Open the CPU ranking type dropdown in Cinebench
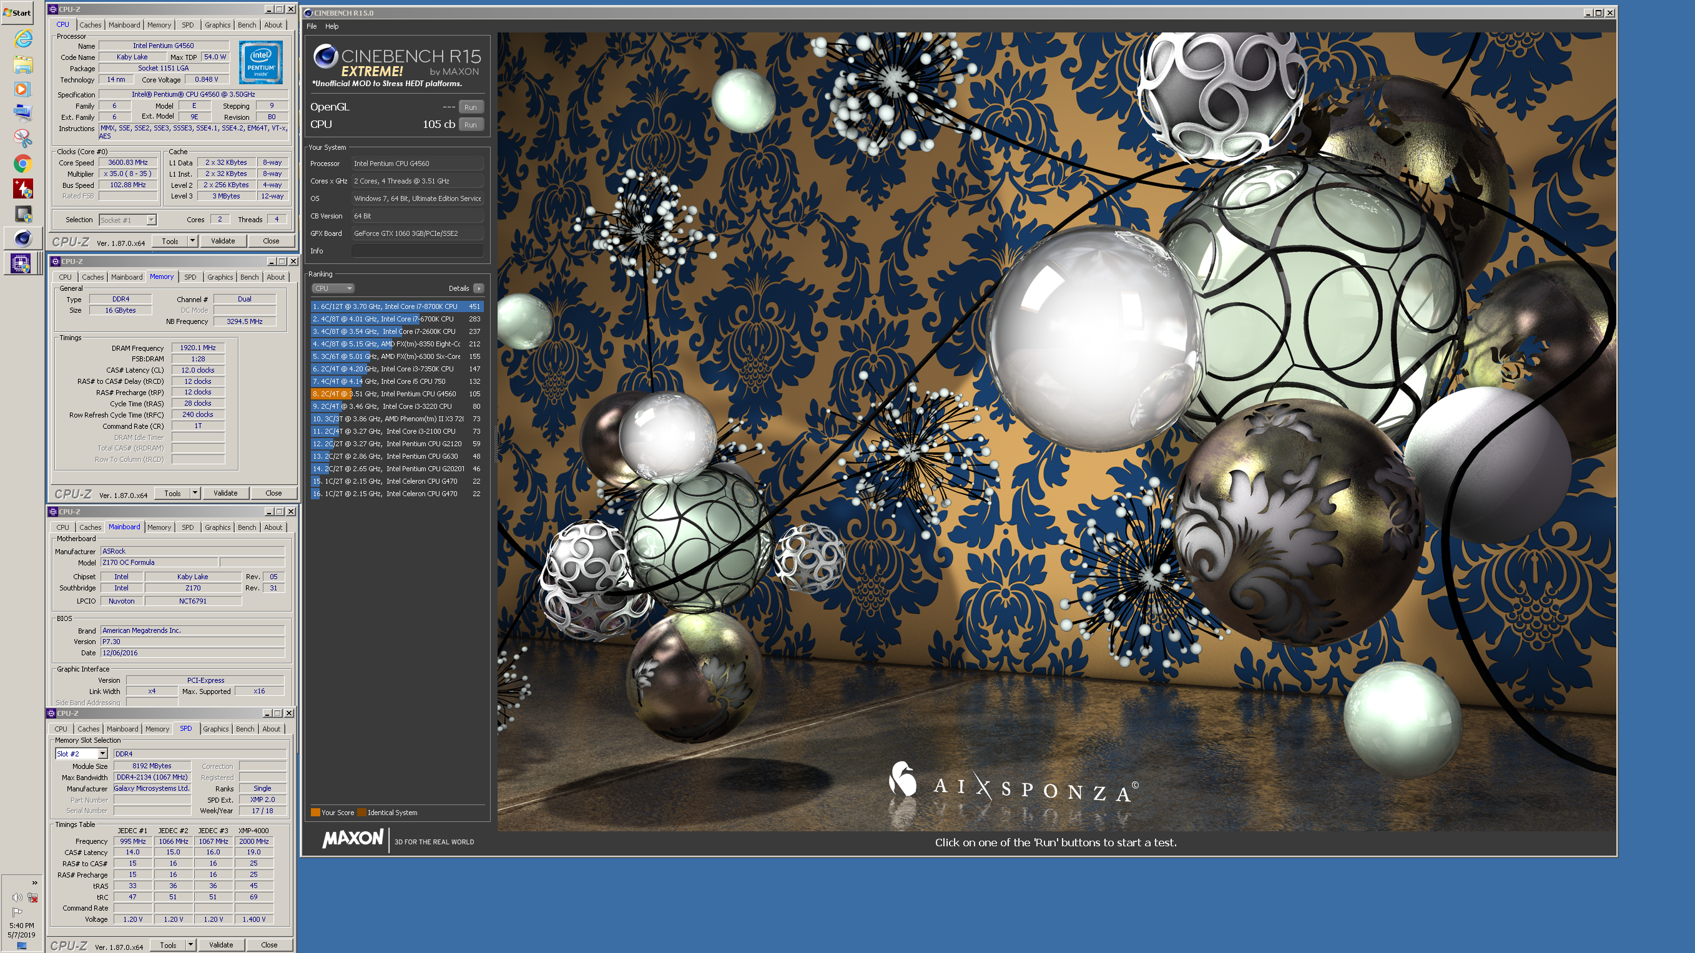The width and height of the screenshot is (1695, 953). [333, 288]
